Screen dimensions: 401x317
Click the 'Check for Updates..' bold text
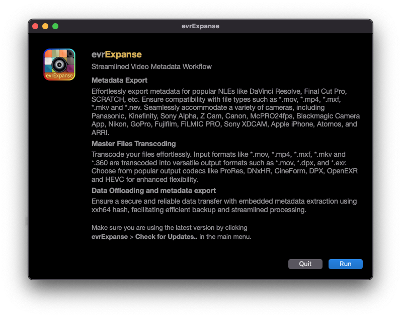coord(166,236)
